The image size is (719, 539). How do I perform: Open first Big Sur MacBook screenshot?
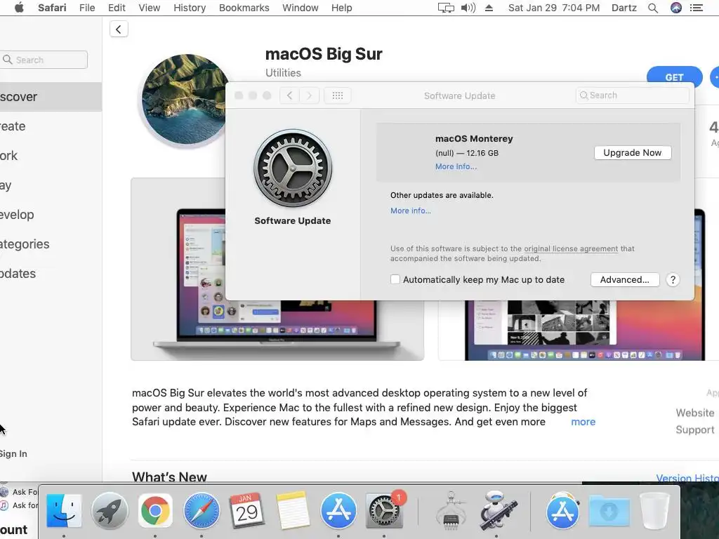pos(277,330)
